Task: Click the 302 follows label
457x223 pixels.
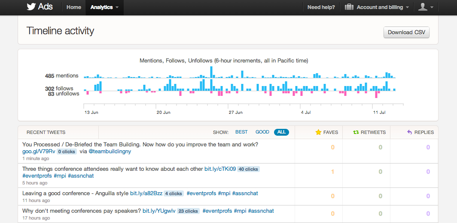Action: [59, 89]
